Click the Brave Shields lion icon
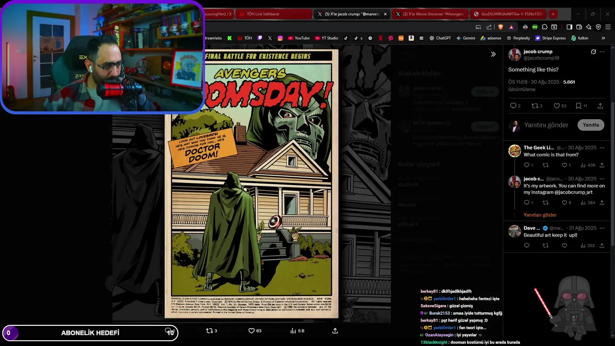615x346 pixels. point(501,27)
